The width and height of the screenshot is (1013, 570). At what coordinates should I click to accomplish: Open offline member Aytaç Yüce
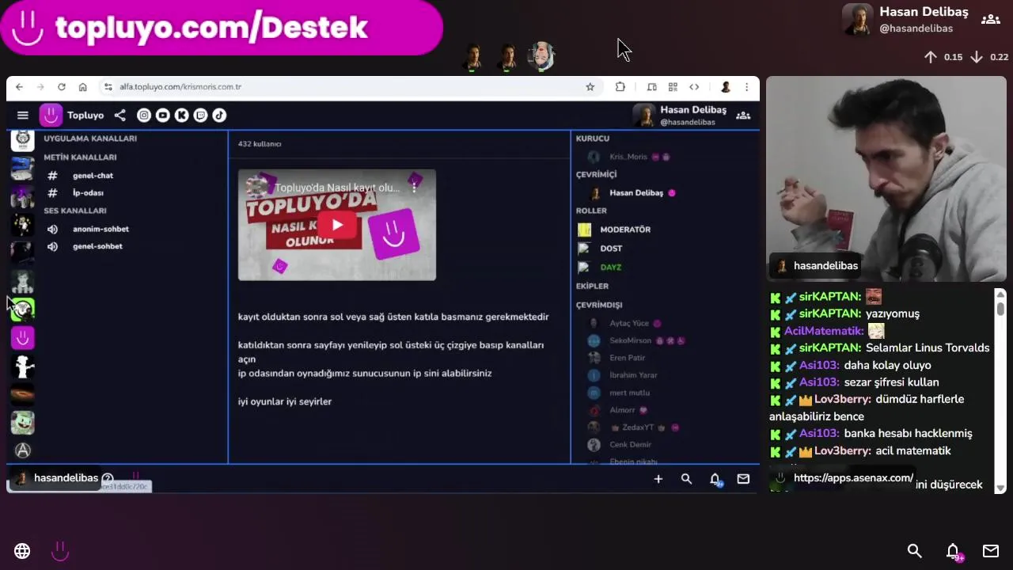pyautogui.click(x=628, y=323)
